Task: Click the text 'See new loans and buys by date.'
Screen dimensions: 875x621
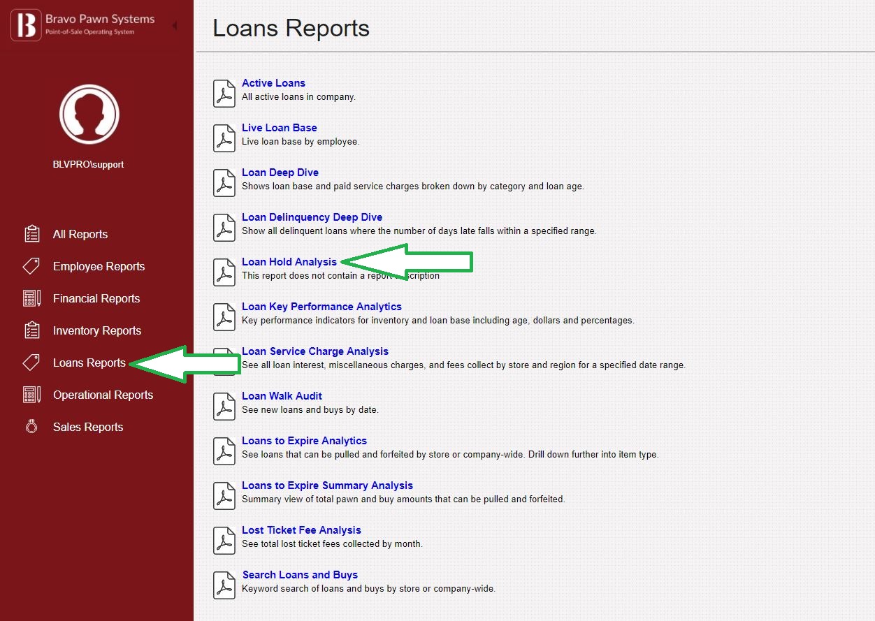Action: [310, 410]
